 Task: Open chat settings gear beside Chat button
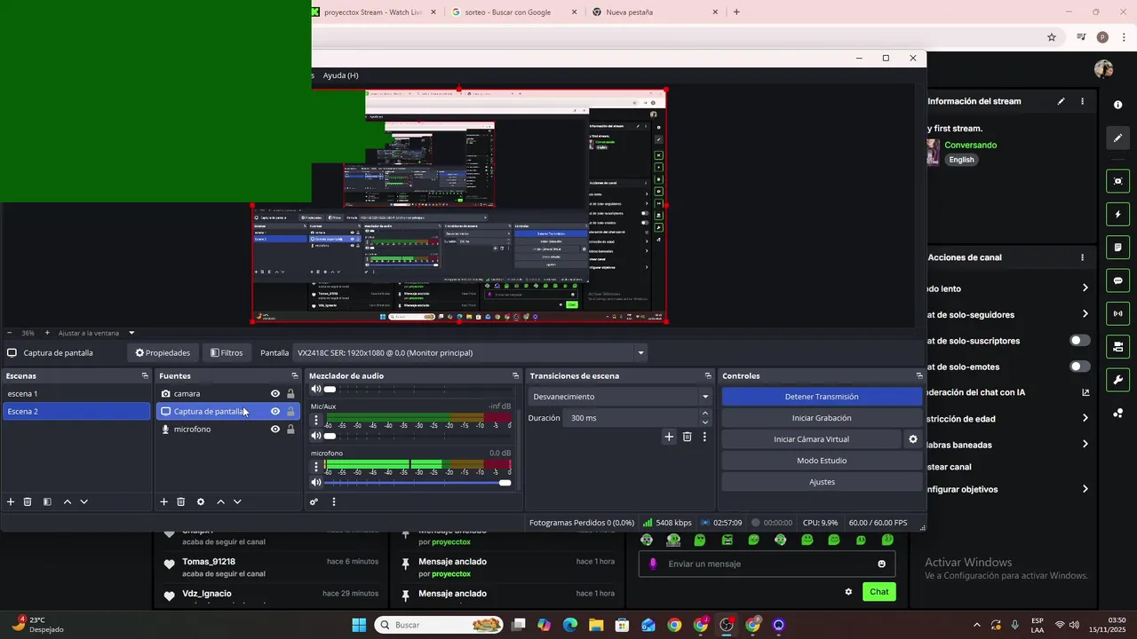848,592
